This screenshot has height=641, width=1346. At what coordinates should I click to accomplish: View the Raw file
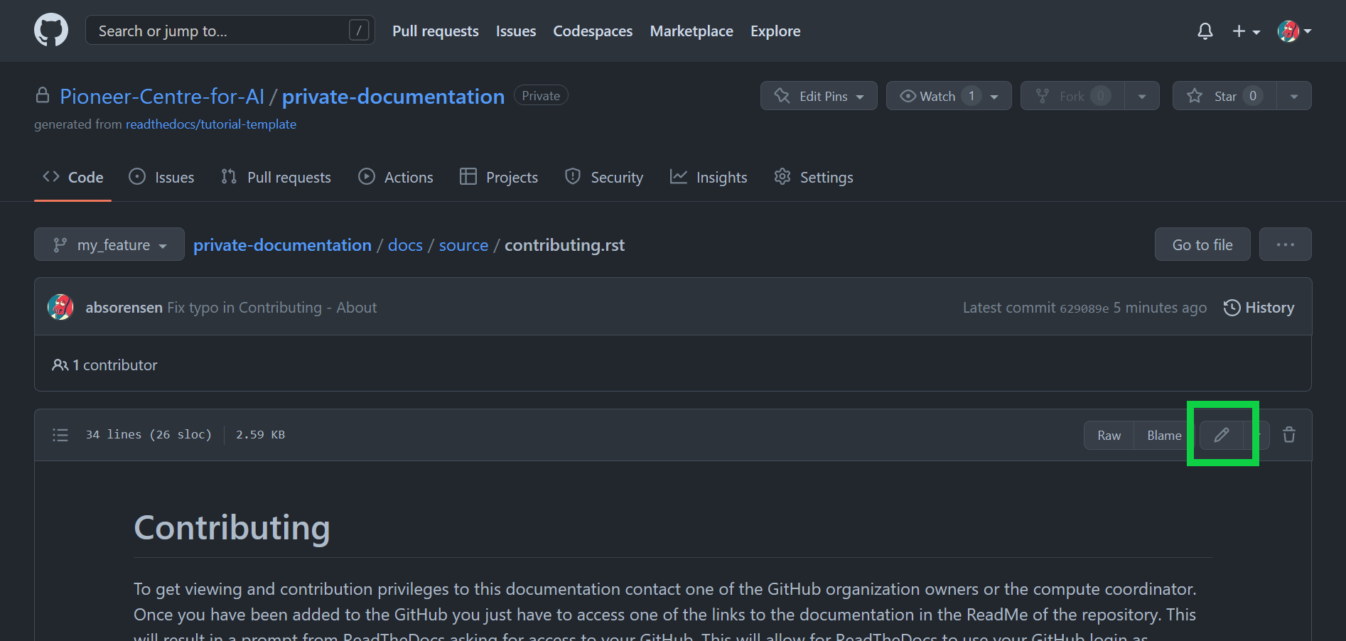(1109, 436)
